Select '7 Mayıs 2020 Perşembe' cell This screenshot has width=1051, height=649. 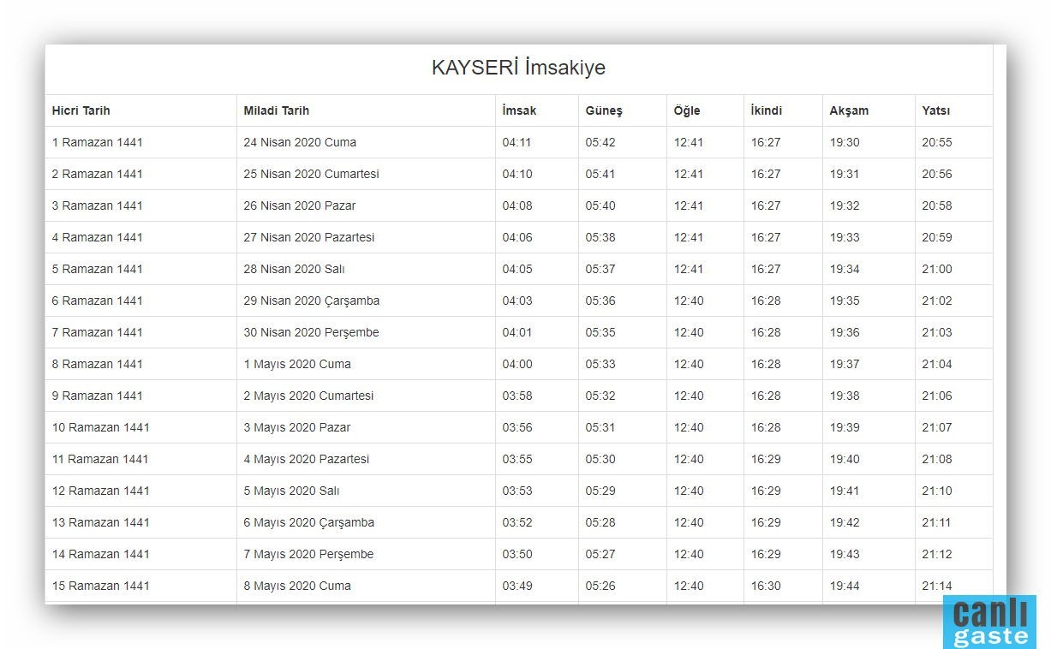308,554
